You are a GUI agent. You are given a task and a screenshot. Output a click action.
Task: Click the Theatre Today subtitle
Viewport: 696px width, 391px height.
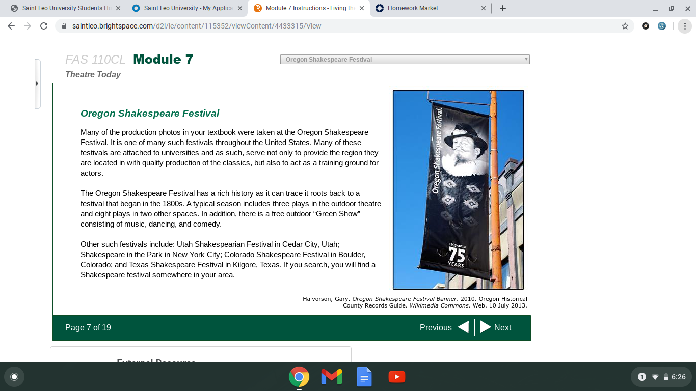tap(93, 74)
